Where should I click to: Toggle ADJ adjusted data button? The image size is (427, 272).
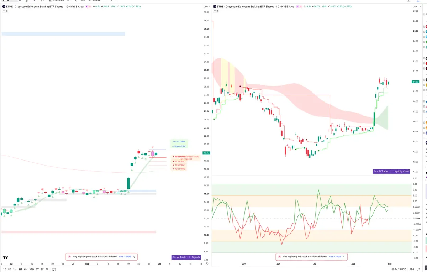coord(412,269)
